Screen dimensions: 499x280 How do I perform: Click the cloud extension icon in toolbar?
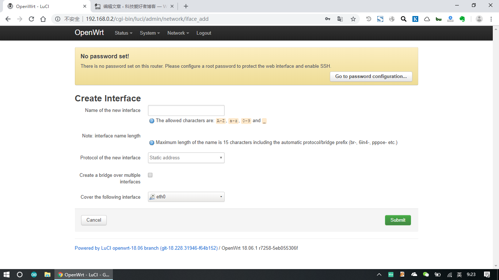[x=427, y=19]
